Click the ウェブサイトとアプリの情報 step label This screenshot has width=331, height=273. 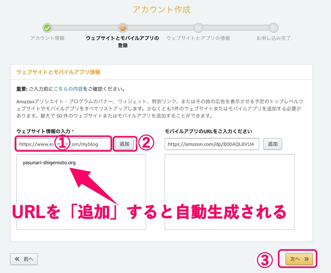point(198,38)
